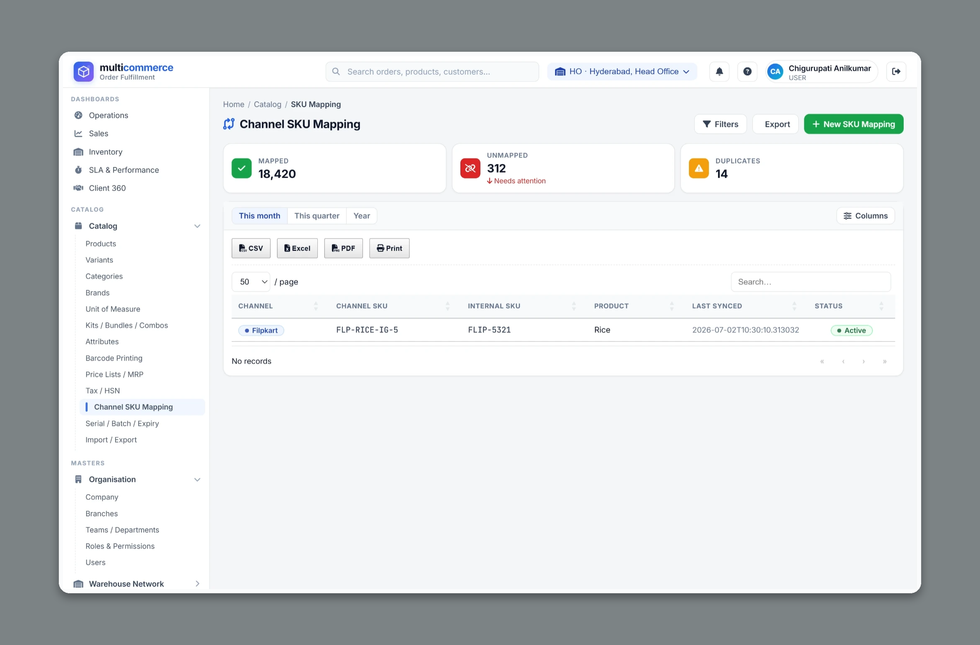Sort by the Last Synced column arrows
Screen dimensions: 980x645
(x=794, y=306)
